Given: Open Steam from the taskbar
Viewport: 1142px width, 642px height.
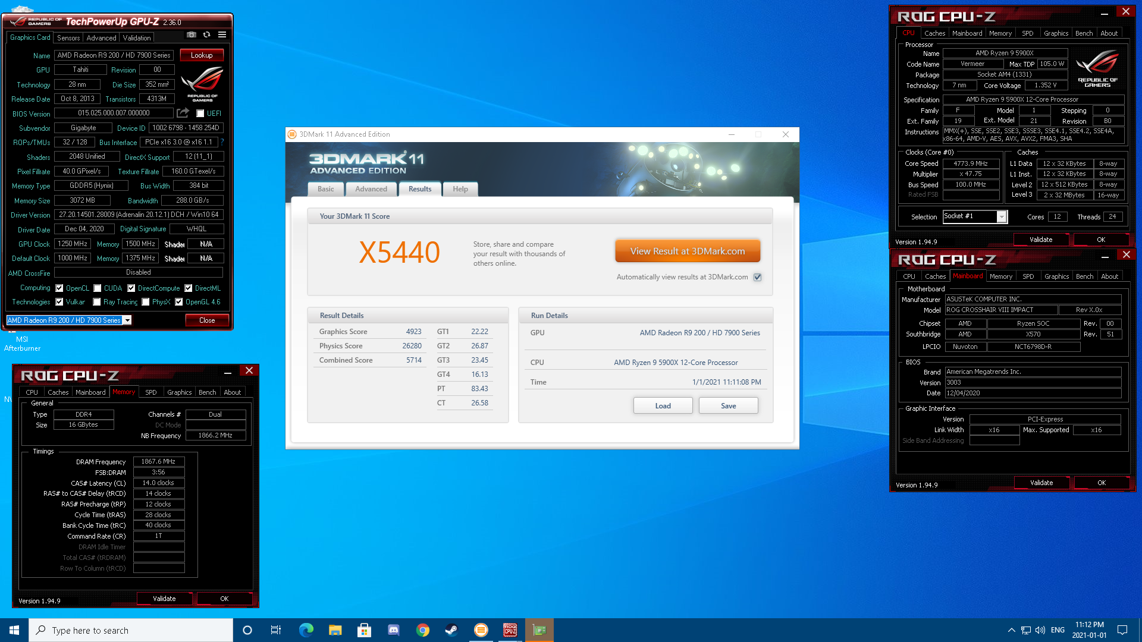Looking at the screenshot, I should (451, 630).
